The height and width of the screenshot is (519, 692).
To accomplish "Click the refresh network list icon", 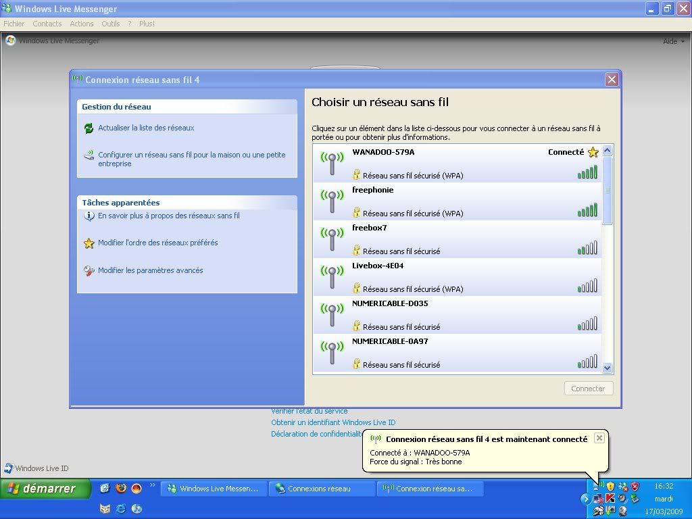I will [x=89, y=128].
